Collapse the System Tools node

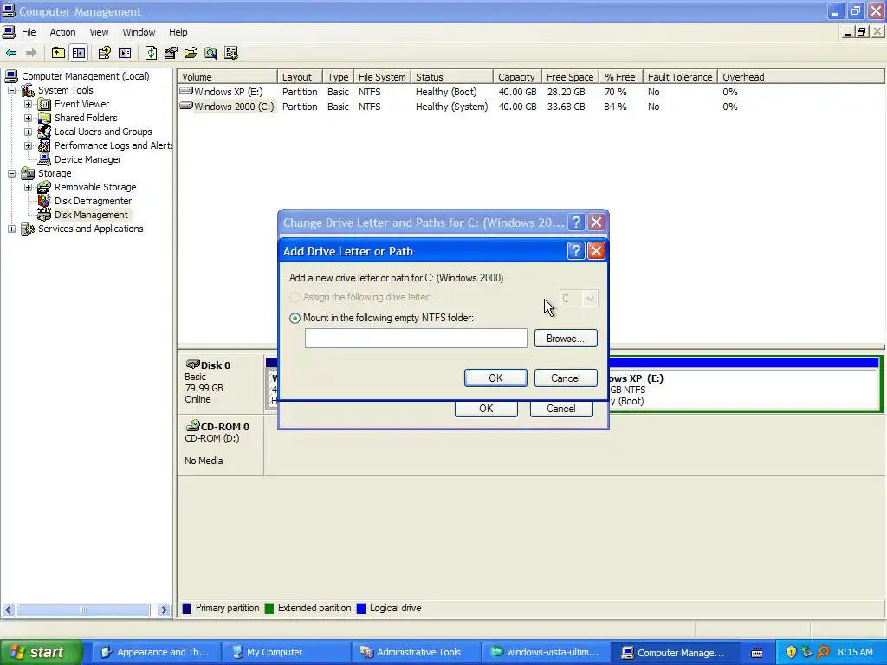click(x=11, y=90)
